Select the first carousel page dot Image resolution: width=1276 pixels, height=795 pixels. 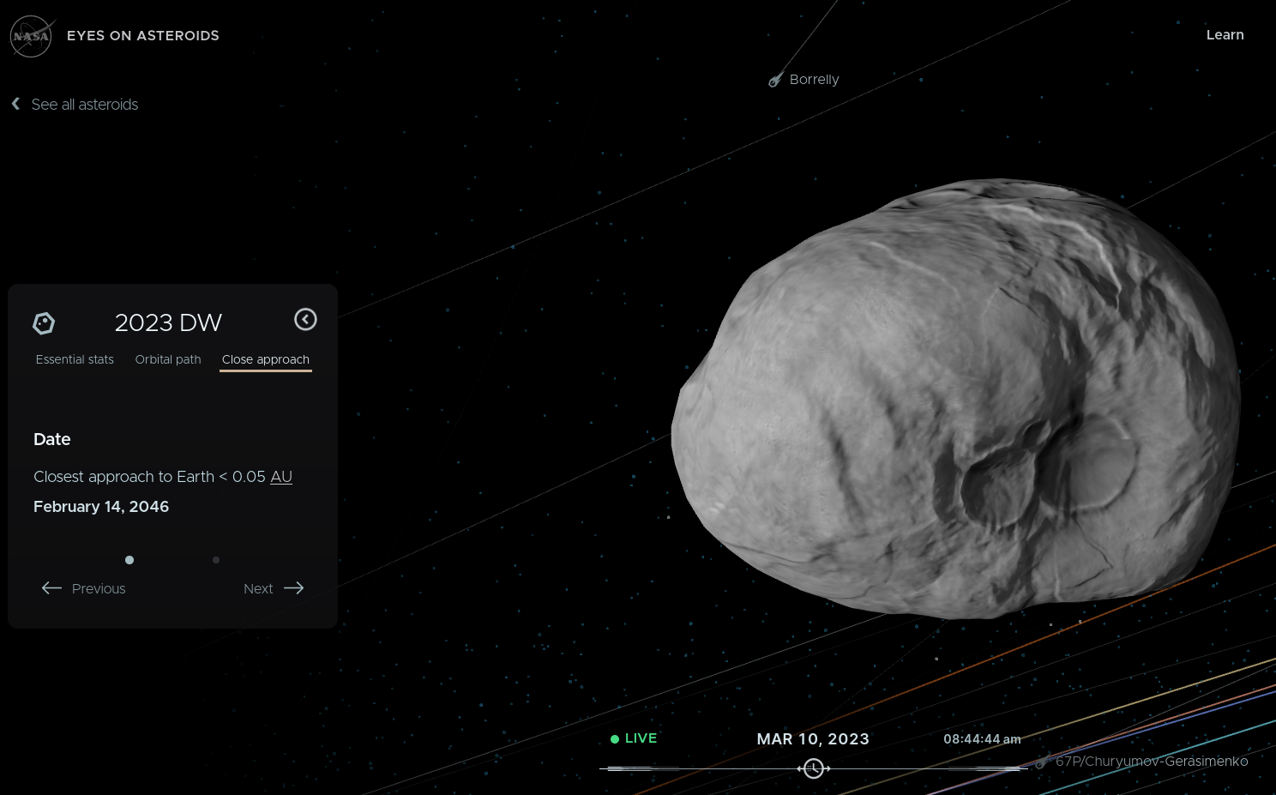click(129, 560)
